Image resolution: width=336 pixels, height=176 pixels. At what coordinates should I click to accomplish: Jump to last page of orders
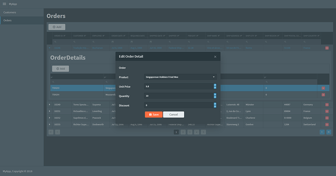click(x=329, y=132)
